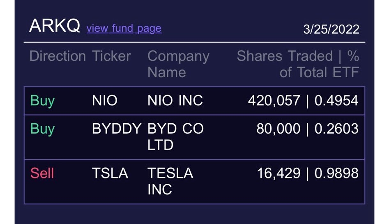Click the ARKQ fund title
The image size is (389, 224).
[x=55, y=26]
